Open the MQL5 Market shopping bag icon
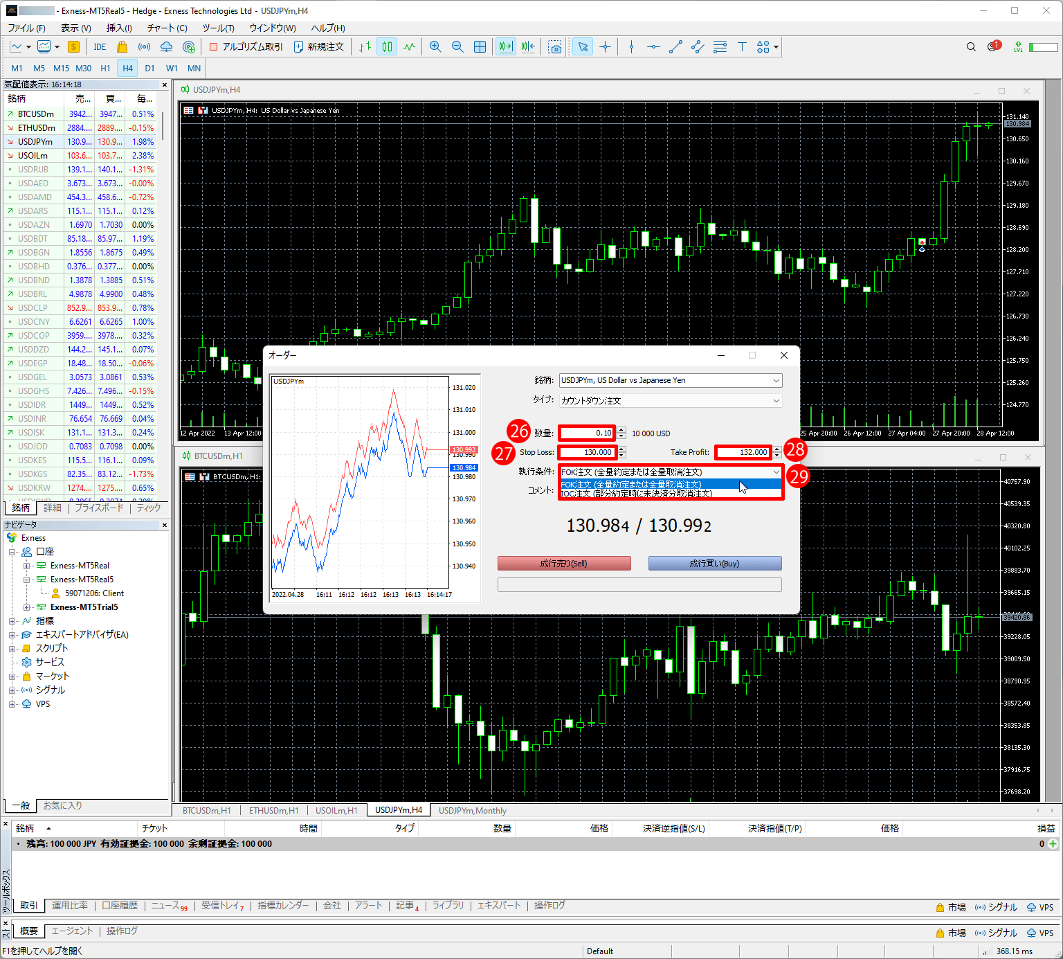The width and height of the screenshot is (1063, 959). tap(122, 46)
